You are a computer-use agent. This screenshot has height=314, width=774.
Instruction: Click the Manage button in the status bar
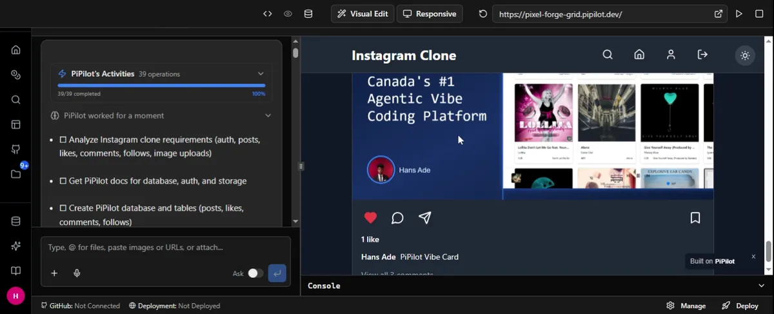[x=686, y=306]
